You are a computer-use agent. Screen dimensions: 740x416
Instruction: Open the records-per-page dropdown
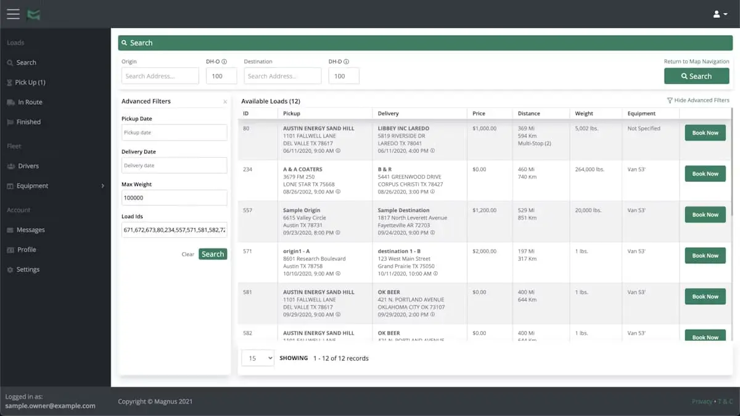[x=257, y=357]
